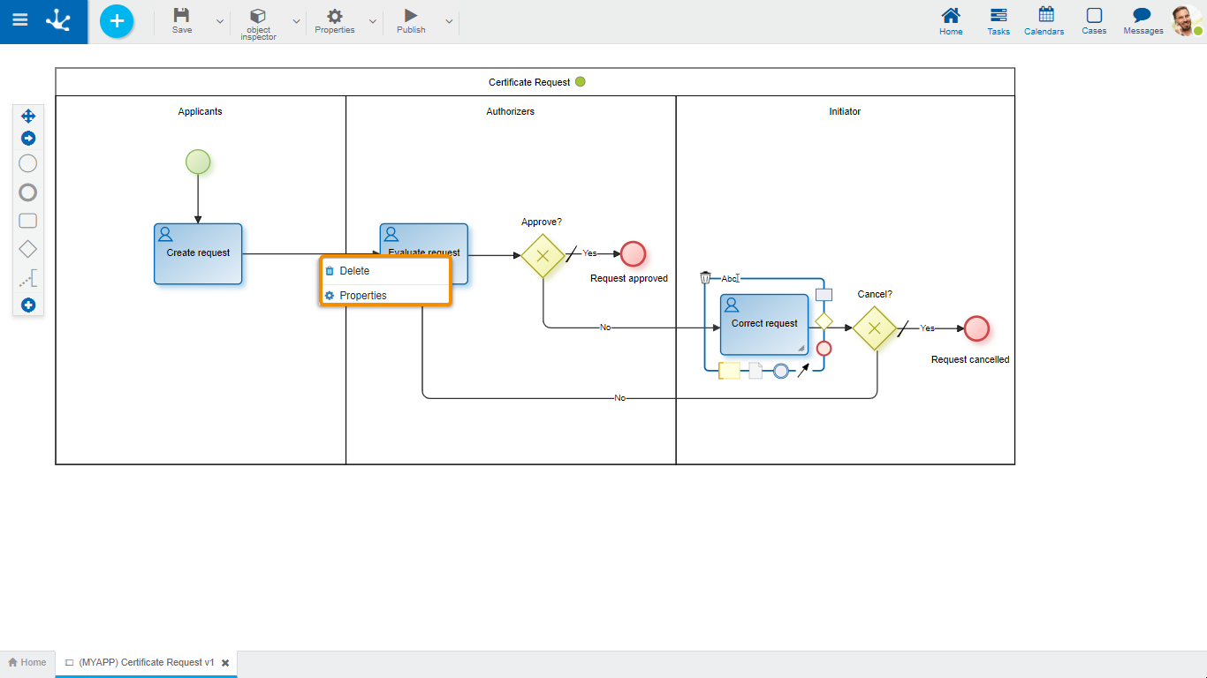
Task: Choose Delete from the context menu
Action: click(355, 271)
